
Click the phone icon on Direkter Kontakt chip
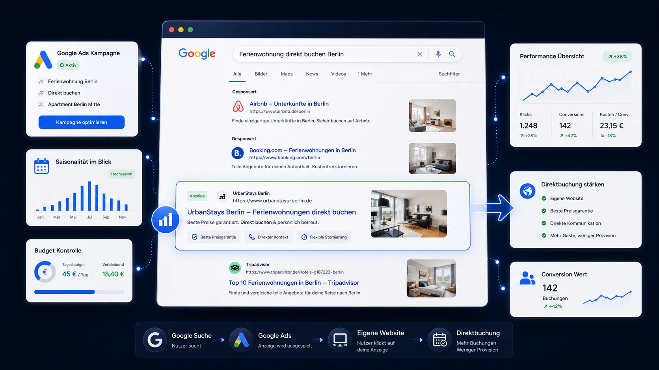click(x=252, y=237)
